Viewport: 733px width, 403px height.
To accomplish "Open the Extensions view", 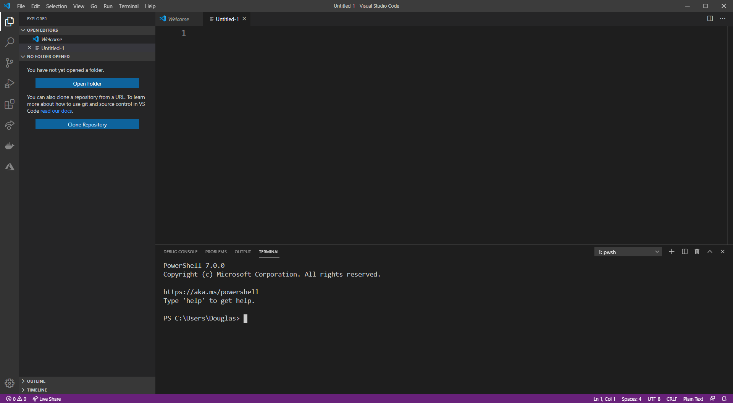I will [x=9, y=104].
